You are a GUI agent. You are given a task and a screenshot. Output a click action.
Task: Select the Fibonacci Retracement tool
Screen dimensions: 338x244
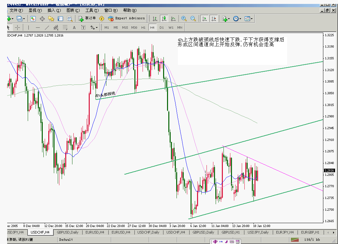[65, 28]
